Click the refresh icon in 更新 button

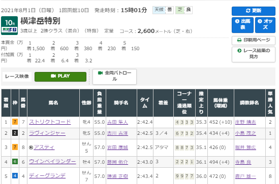[248, 11]
